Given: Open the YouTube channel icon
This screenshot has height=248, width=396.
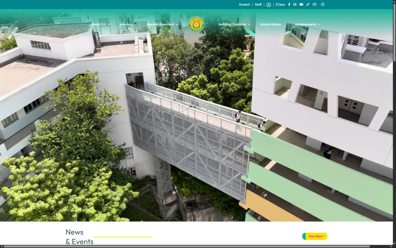Looking at the screenshot, I should (x=301, y=4).
